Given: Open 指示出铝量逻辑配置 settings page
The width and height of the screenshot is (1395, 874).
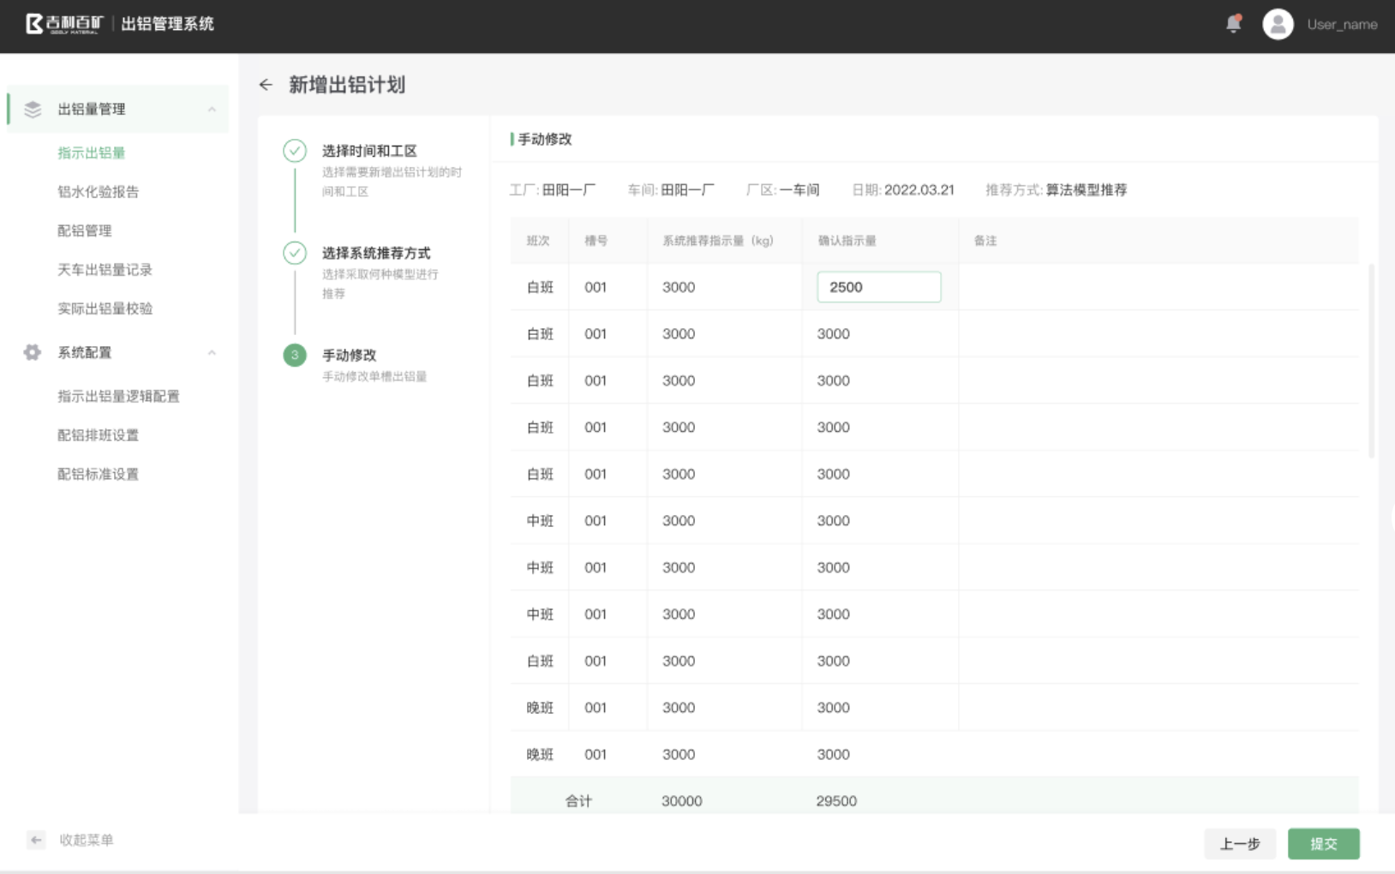Looking at the screenshot, I should pyautogui.click(x=118, y=396).
